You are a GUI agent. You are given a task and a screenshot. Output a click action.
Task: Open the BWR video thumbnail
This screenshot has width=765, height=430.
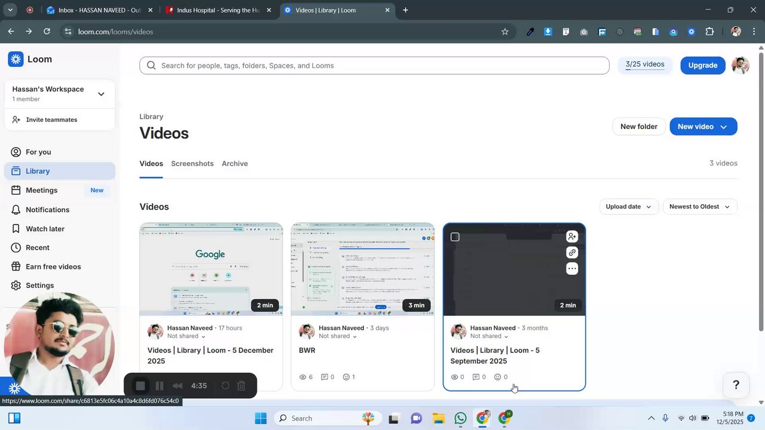[x=363, y=269]
